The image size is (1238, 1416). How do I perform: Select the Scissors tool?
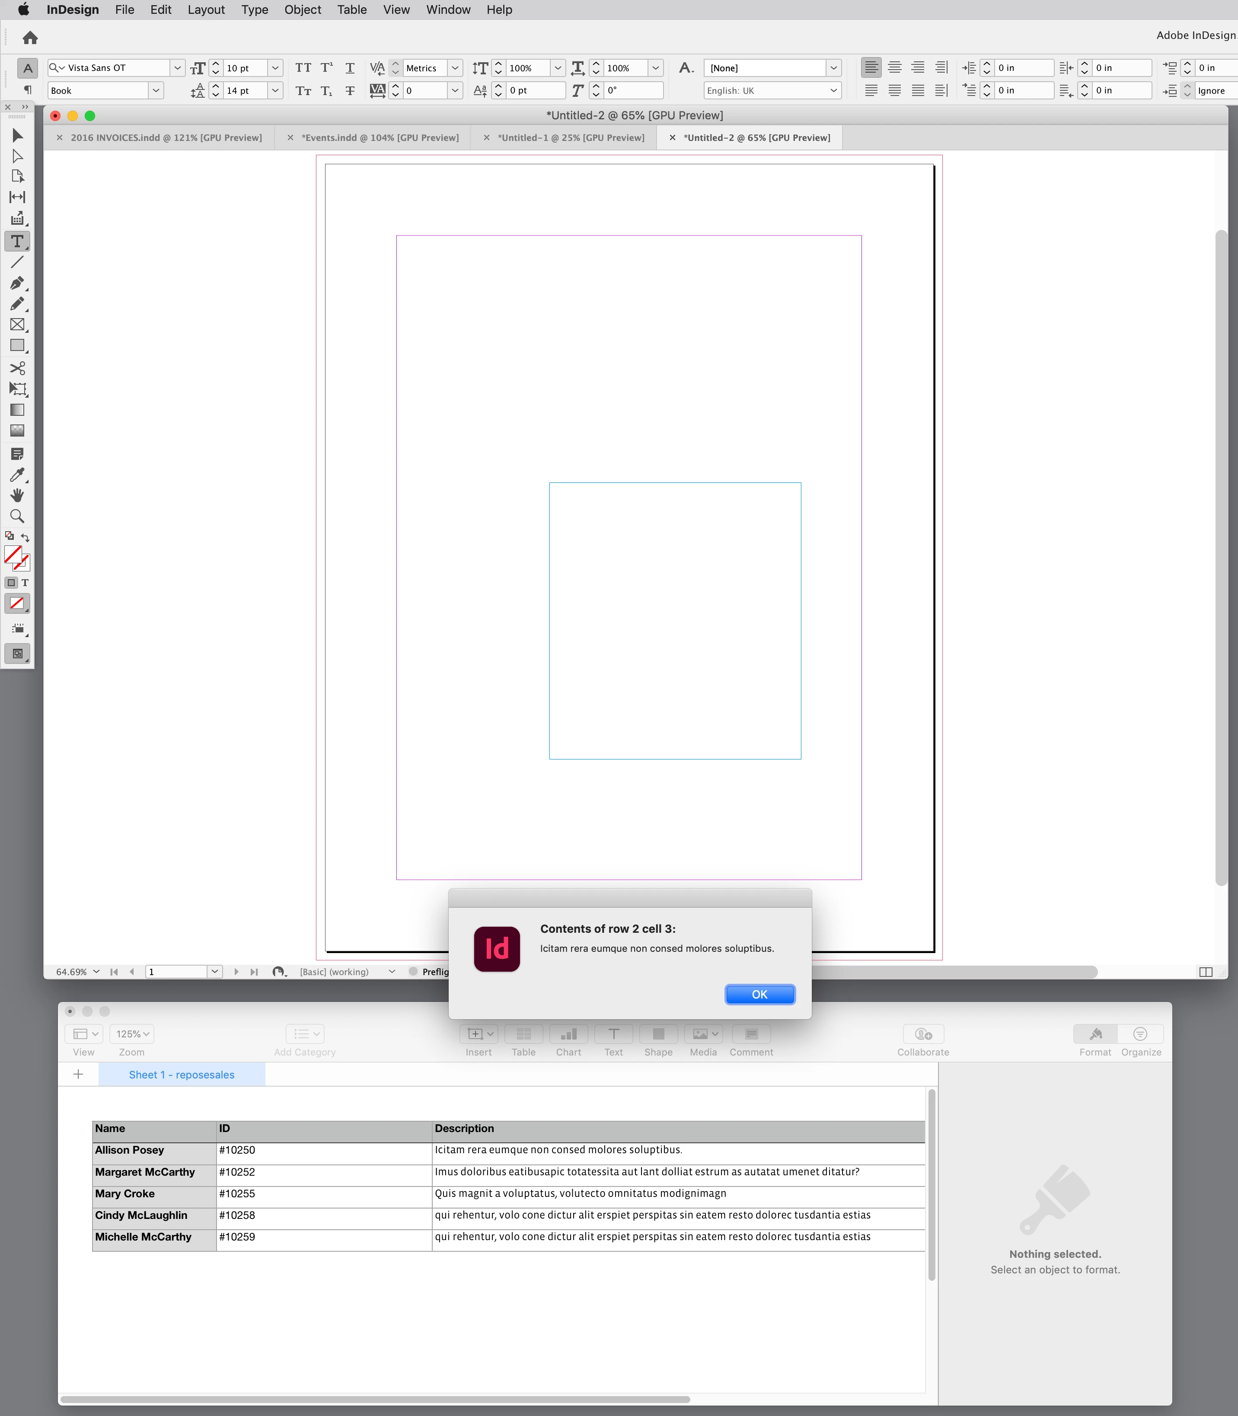point(17,368)
